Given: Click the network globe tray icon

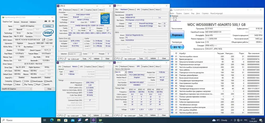Looking at the screenshot, I should point(238,120).
